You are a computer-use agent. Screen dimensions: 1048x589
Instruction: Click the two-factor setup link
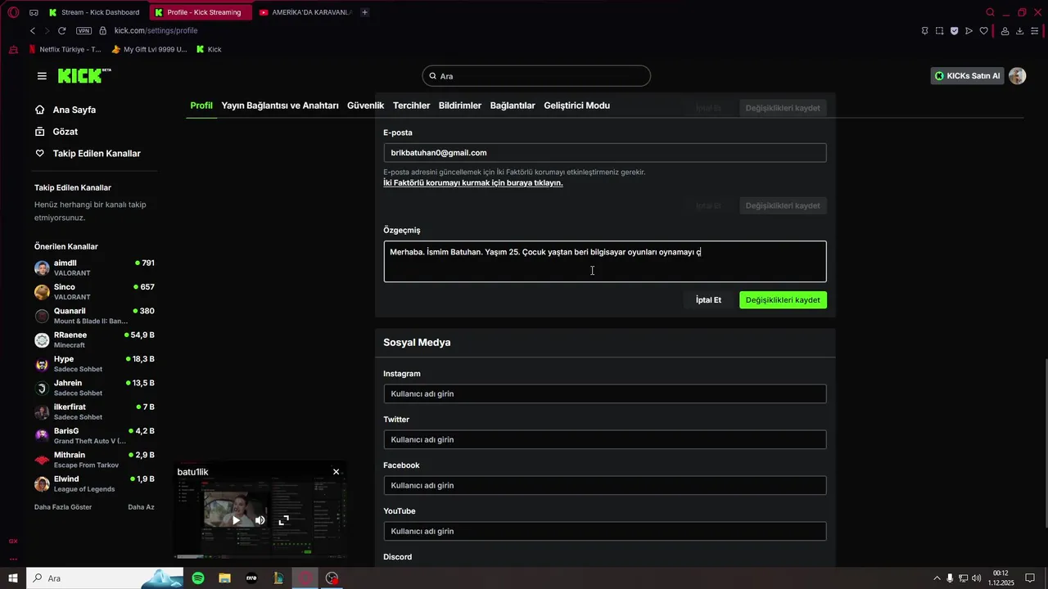point(473,183)
